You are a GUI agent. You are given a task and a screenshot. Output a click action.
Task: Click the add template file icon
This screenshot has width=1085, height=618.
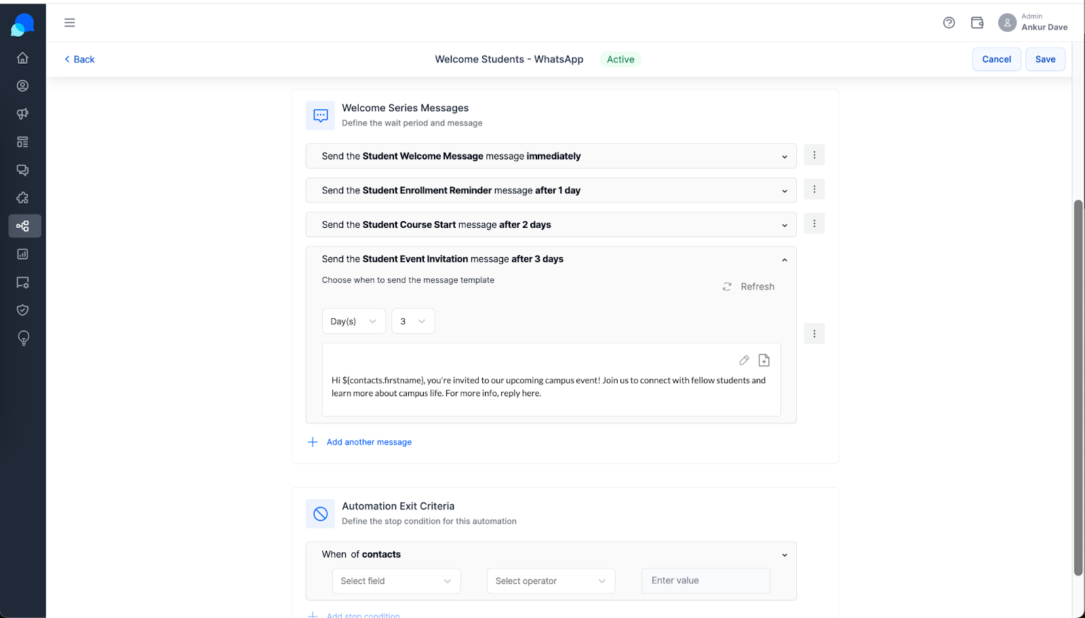point(764,360)
